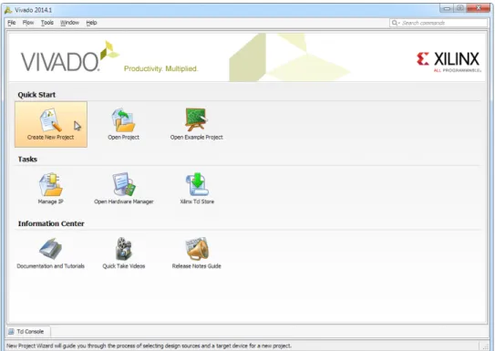Image resolution: width=495 pixels, height=351 pixels.
Task: Launch the Create New Project wizard icon
Action: pos(50,120)
